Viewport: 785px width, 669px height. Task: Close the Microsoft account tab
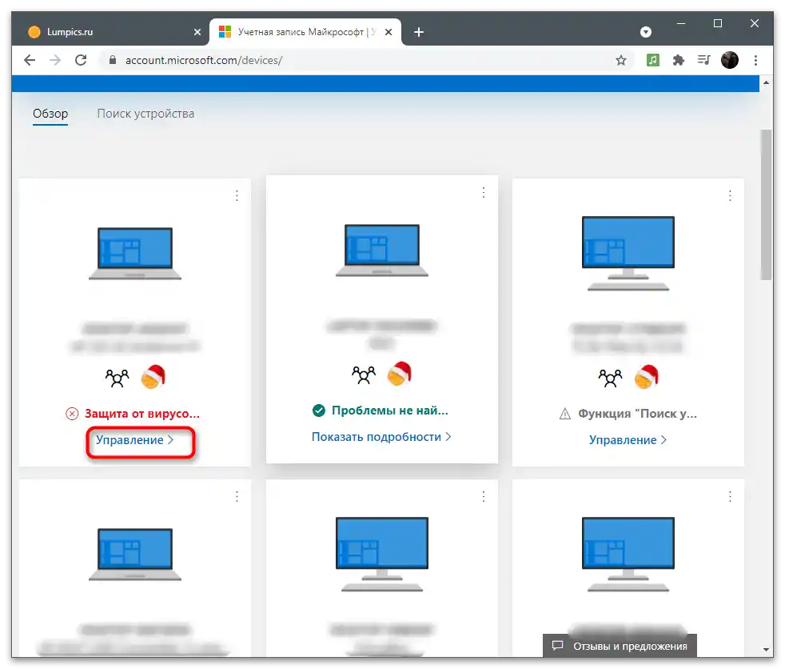click(389, 32)
